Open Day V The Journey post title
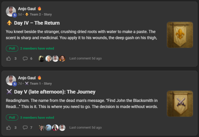Image resolution: width=199 pixels, height=137 pixels. coord(54,92)
